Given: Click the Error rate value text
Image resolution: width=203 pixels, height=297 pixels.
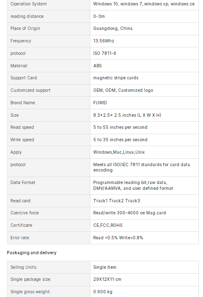Looking at the screenshot, I should pyautogui.click(x=118, y=238).
